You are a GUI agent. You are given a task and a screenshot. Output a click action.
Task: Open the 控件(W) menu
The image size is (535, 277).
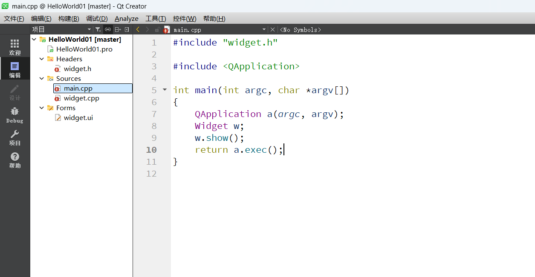(x=185, y=18)
